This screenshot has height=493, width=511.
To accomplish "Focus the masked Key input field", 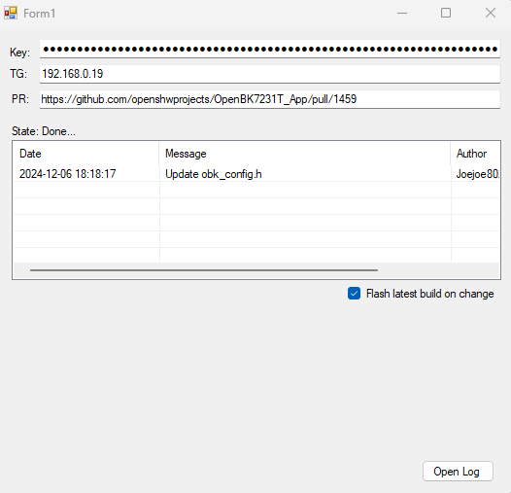I will (x=270, y=50).
